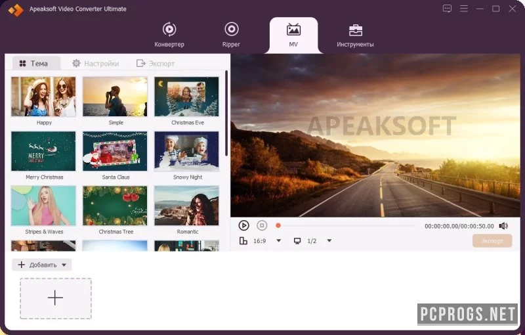Close the Apeaksoft Video Converter window
Screen dimensions: 525x335
click(513, 9)
